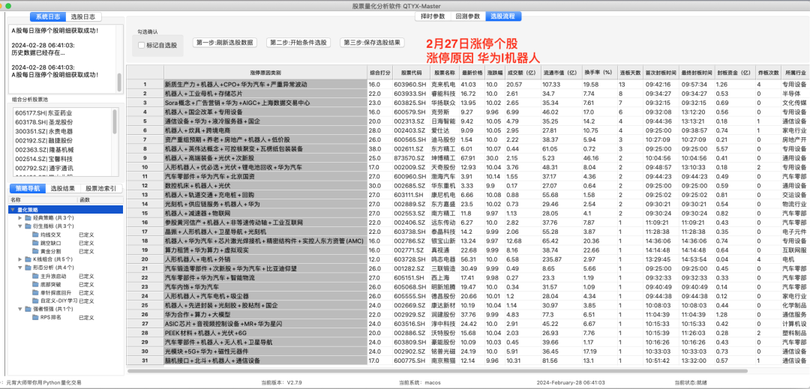Switch to the 系统日志 tab
Screen dimensions: 810x389
coord(47,16)
